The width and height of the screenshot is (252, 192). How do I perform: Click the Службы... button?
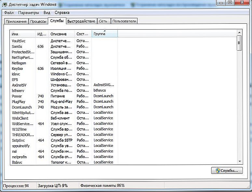[227, 171]
